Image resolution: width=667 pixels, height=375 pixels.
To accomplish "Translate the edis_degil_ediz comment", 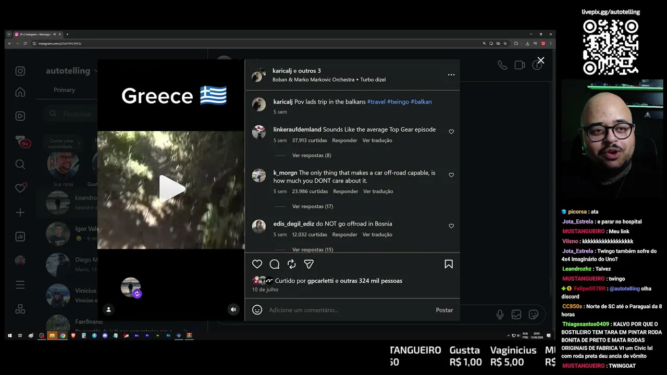I will point(377,234).
